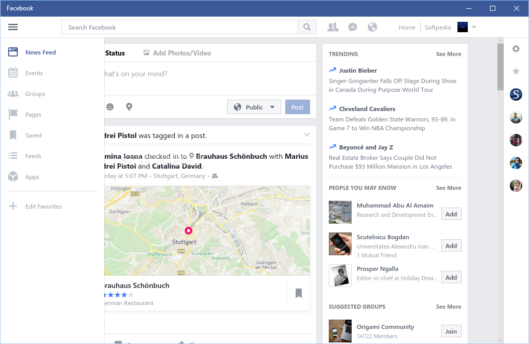Go to Home link
529x344 pixels.
click(407, 27)
